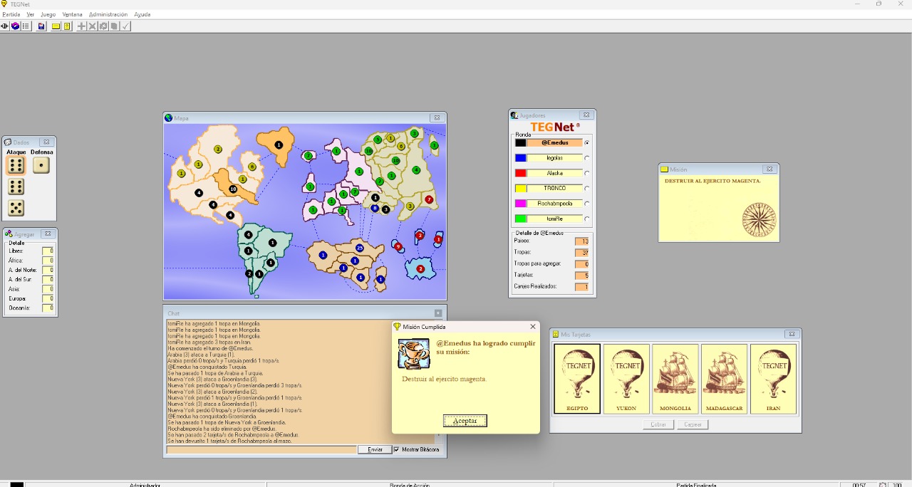The image size is (912, 487).
Task: Click the magenta color swatch for Rochabmpeola
Action: pyautogui.click(x=520, y=204)
